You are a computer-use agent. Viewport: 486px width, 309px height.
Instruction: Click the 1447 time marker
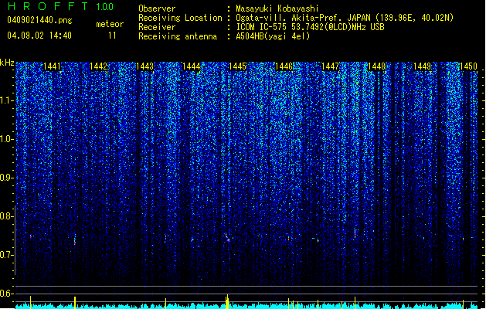331,66
